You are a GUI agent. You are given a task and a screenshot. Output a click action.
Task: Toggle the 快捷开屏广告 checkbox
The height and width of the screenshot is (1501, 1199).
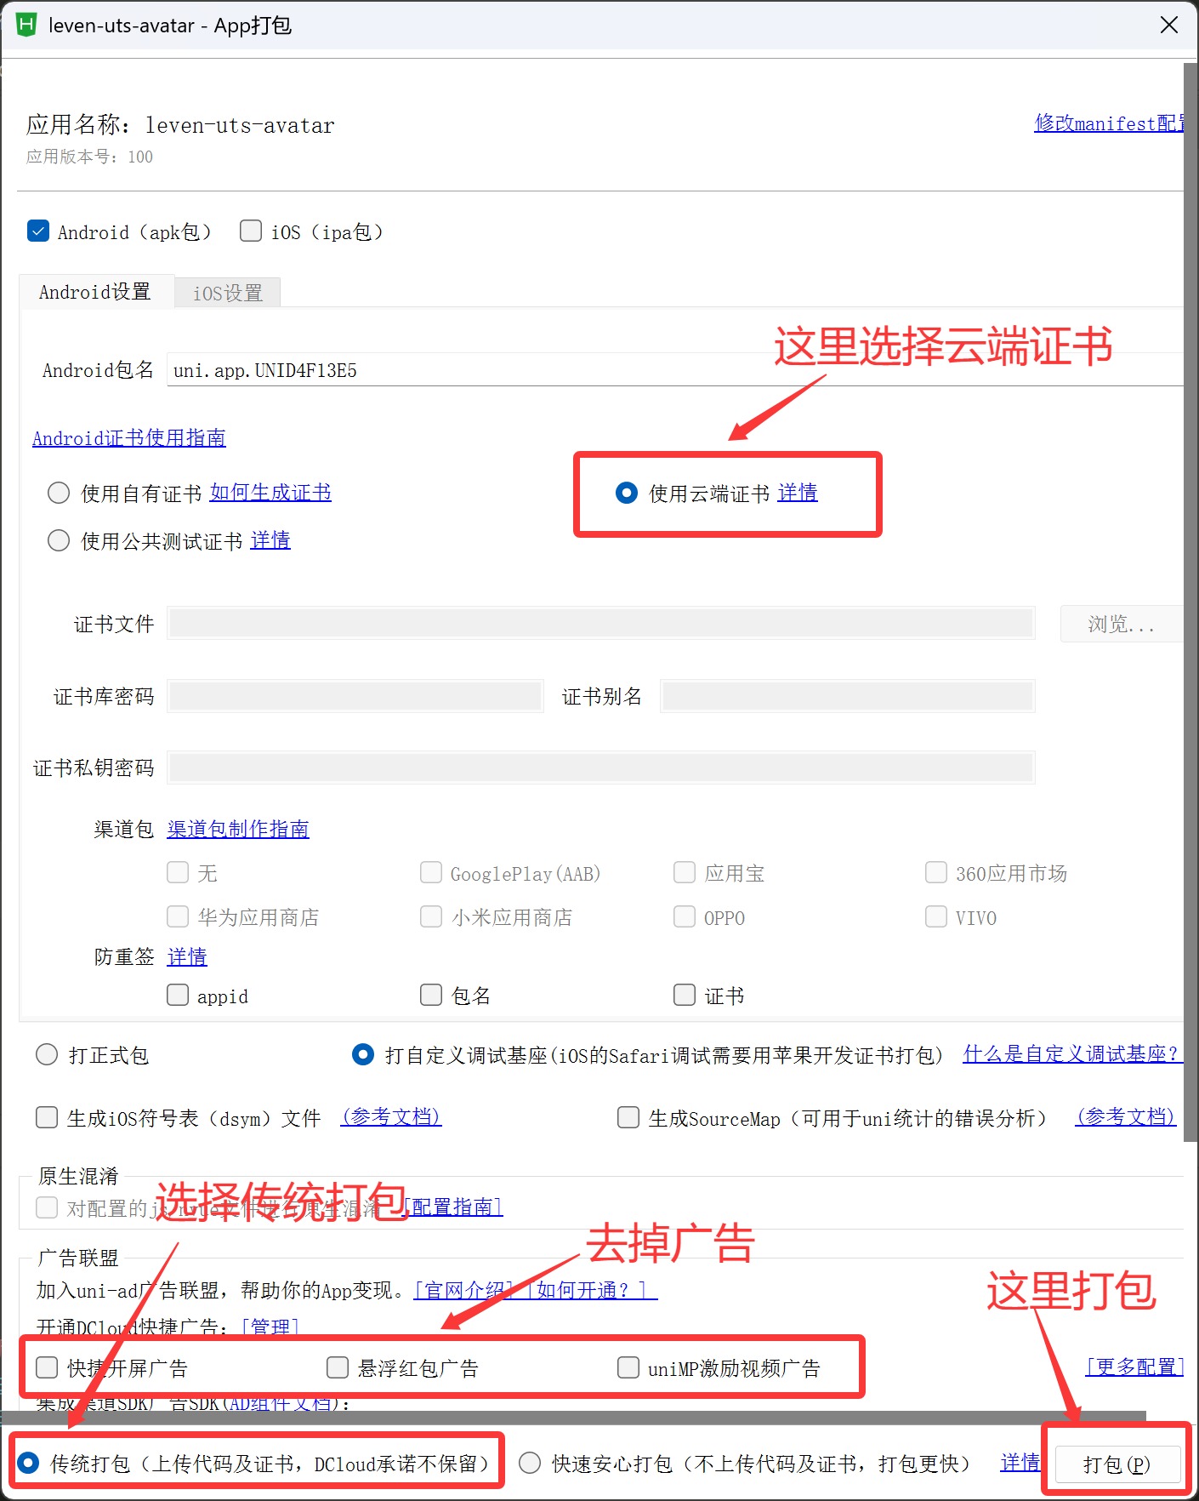(47, 1367)
